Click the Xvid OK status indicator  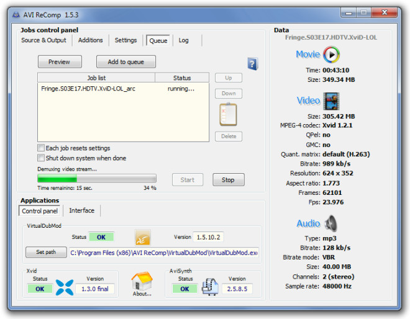[40, 289]
